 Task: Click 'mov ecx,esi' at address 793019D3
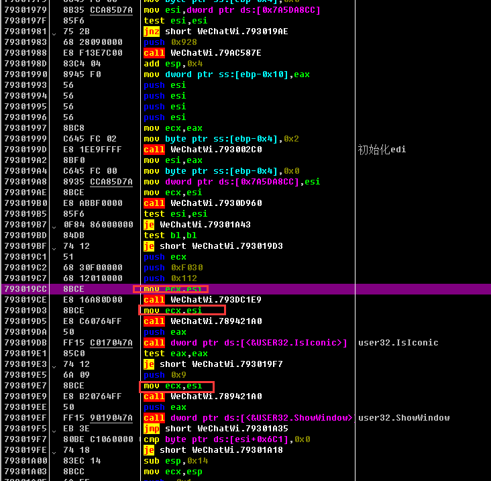[173, 311]
